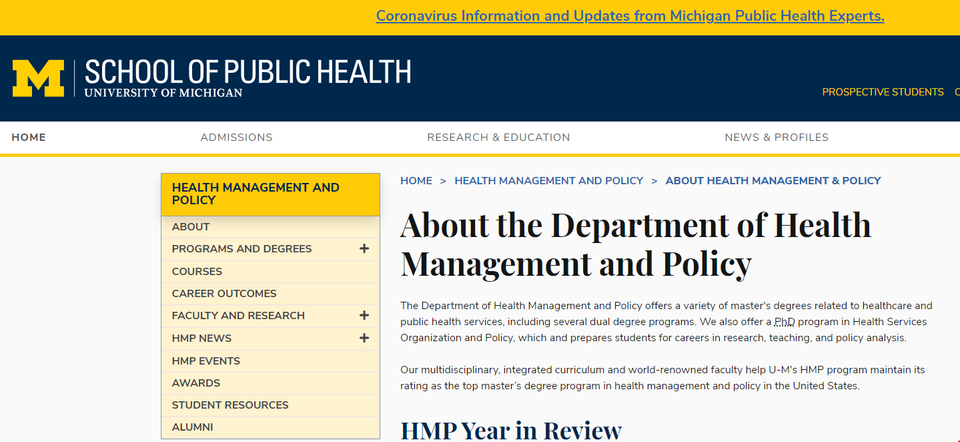Click the PhD abbreviation in the paragraph
This screenshot has width=960, height=442.
point(785,322)
